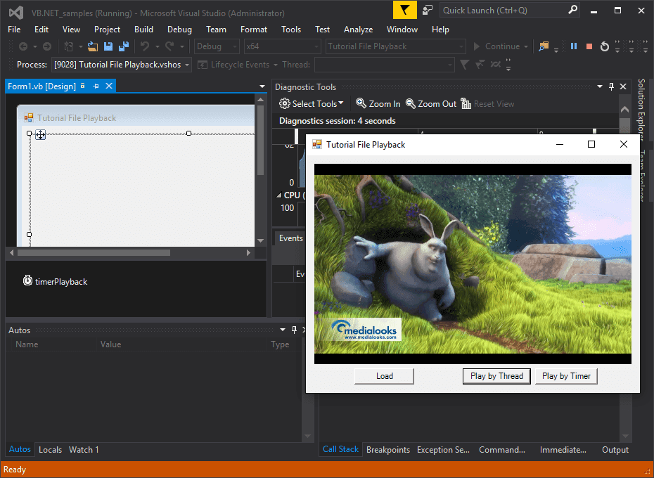Image resolution: width=654 pixels, height=478 pixels.
Task: Open the Lifecycle Events dropdown arrow
Action: (x=275, y=65)
